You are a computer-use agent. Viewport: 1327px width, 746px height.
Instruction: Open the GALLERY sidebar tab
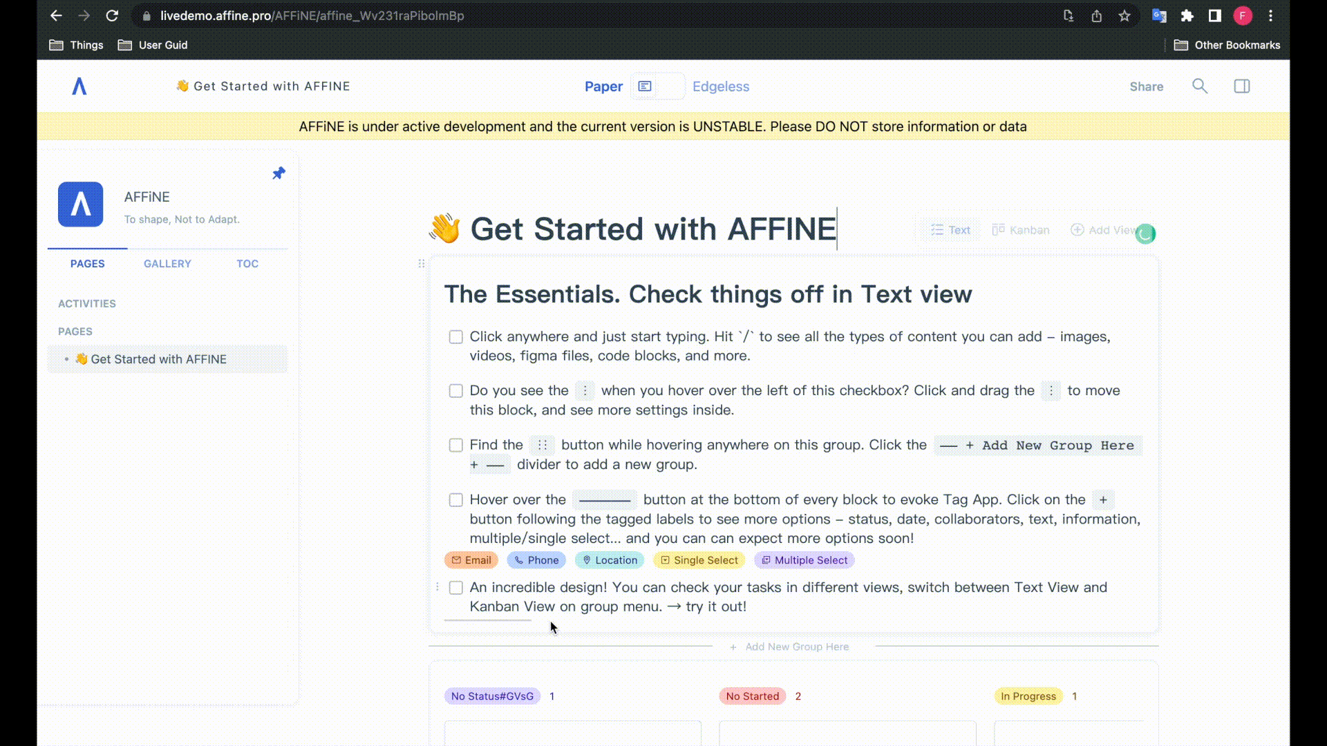[167, 264]
